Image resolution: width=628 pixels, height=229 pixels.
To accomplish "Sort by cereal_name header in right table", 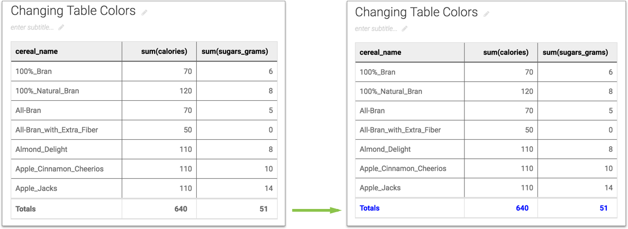I will [x=380, y=53].
